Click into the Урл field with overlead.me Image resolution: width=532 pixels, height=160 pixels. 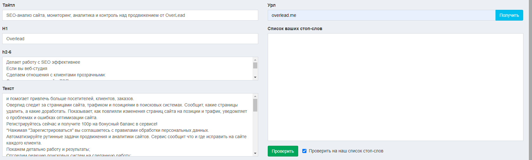tap(381, 15)
